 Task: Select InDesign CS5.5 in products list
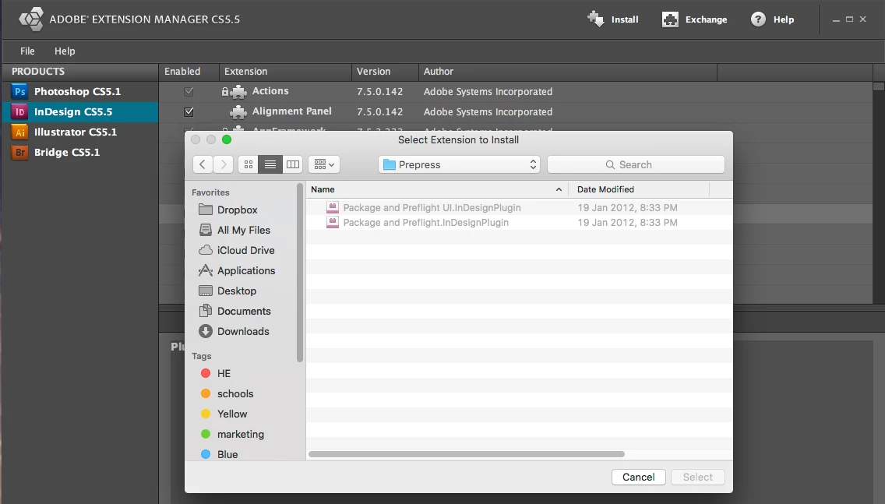79,111
